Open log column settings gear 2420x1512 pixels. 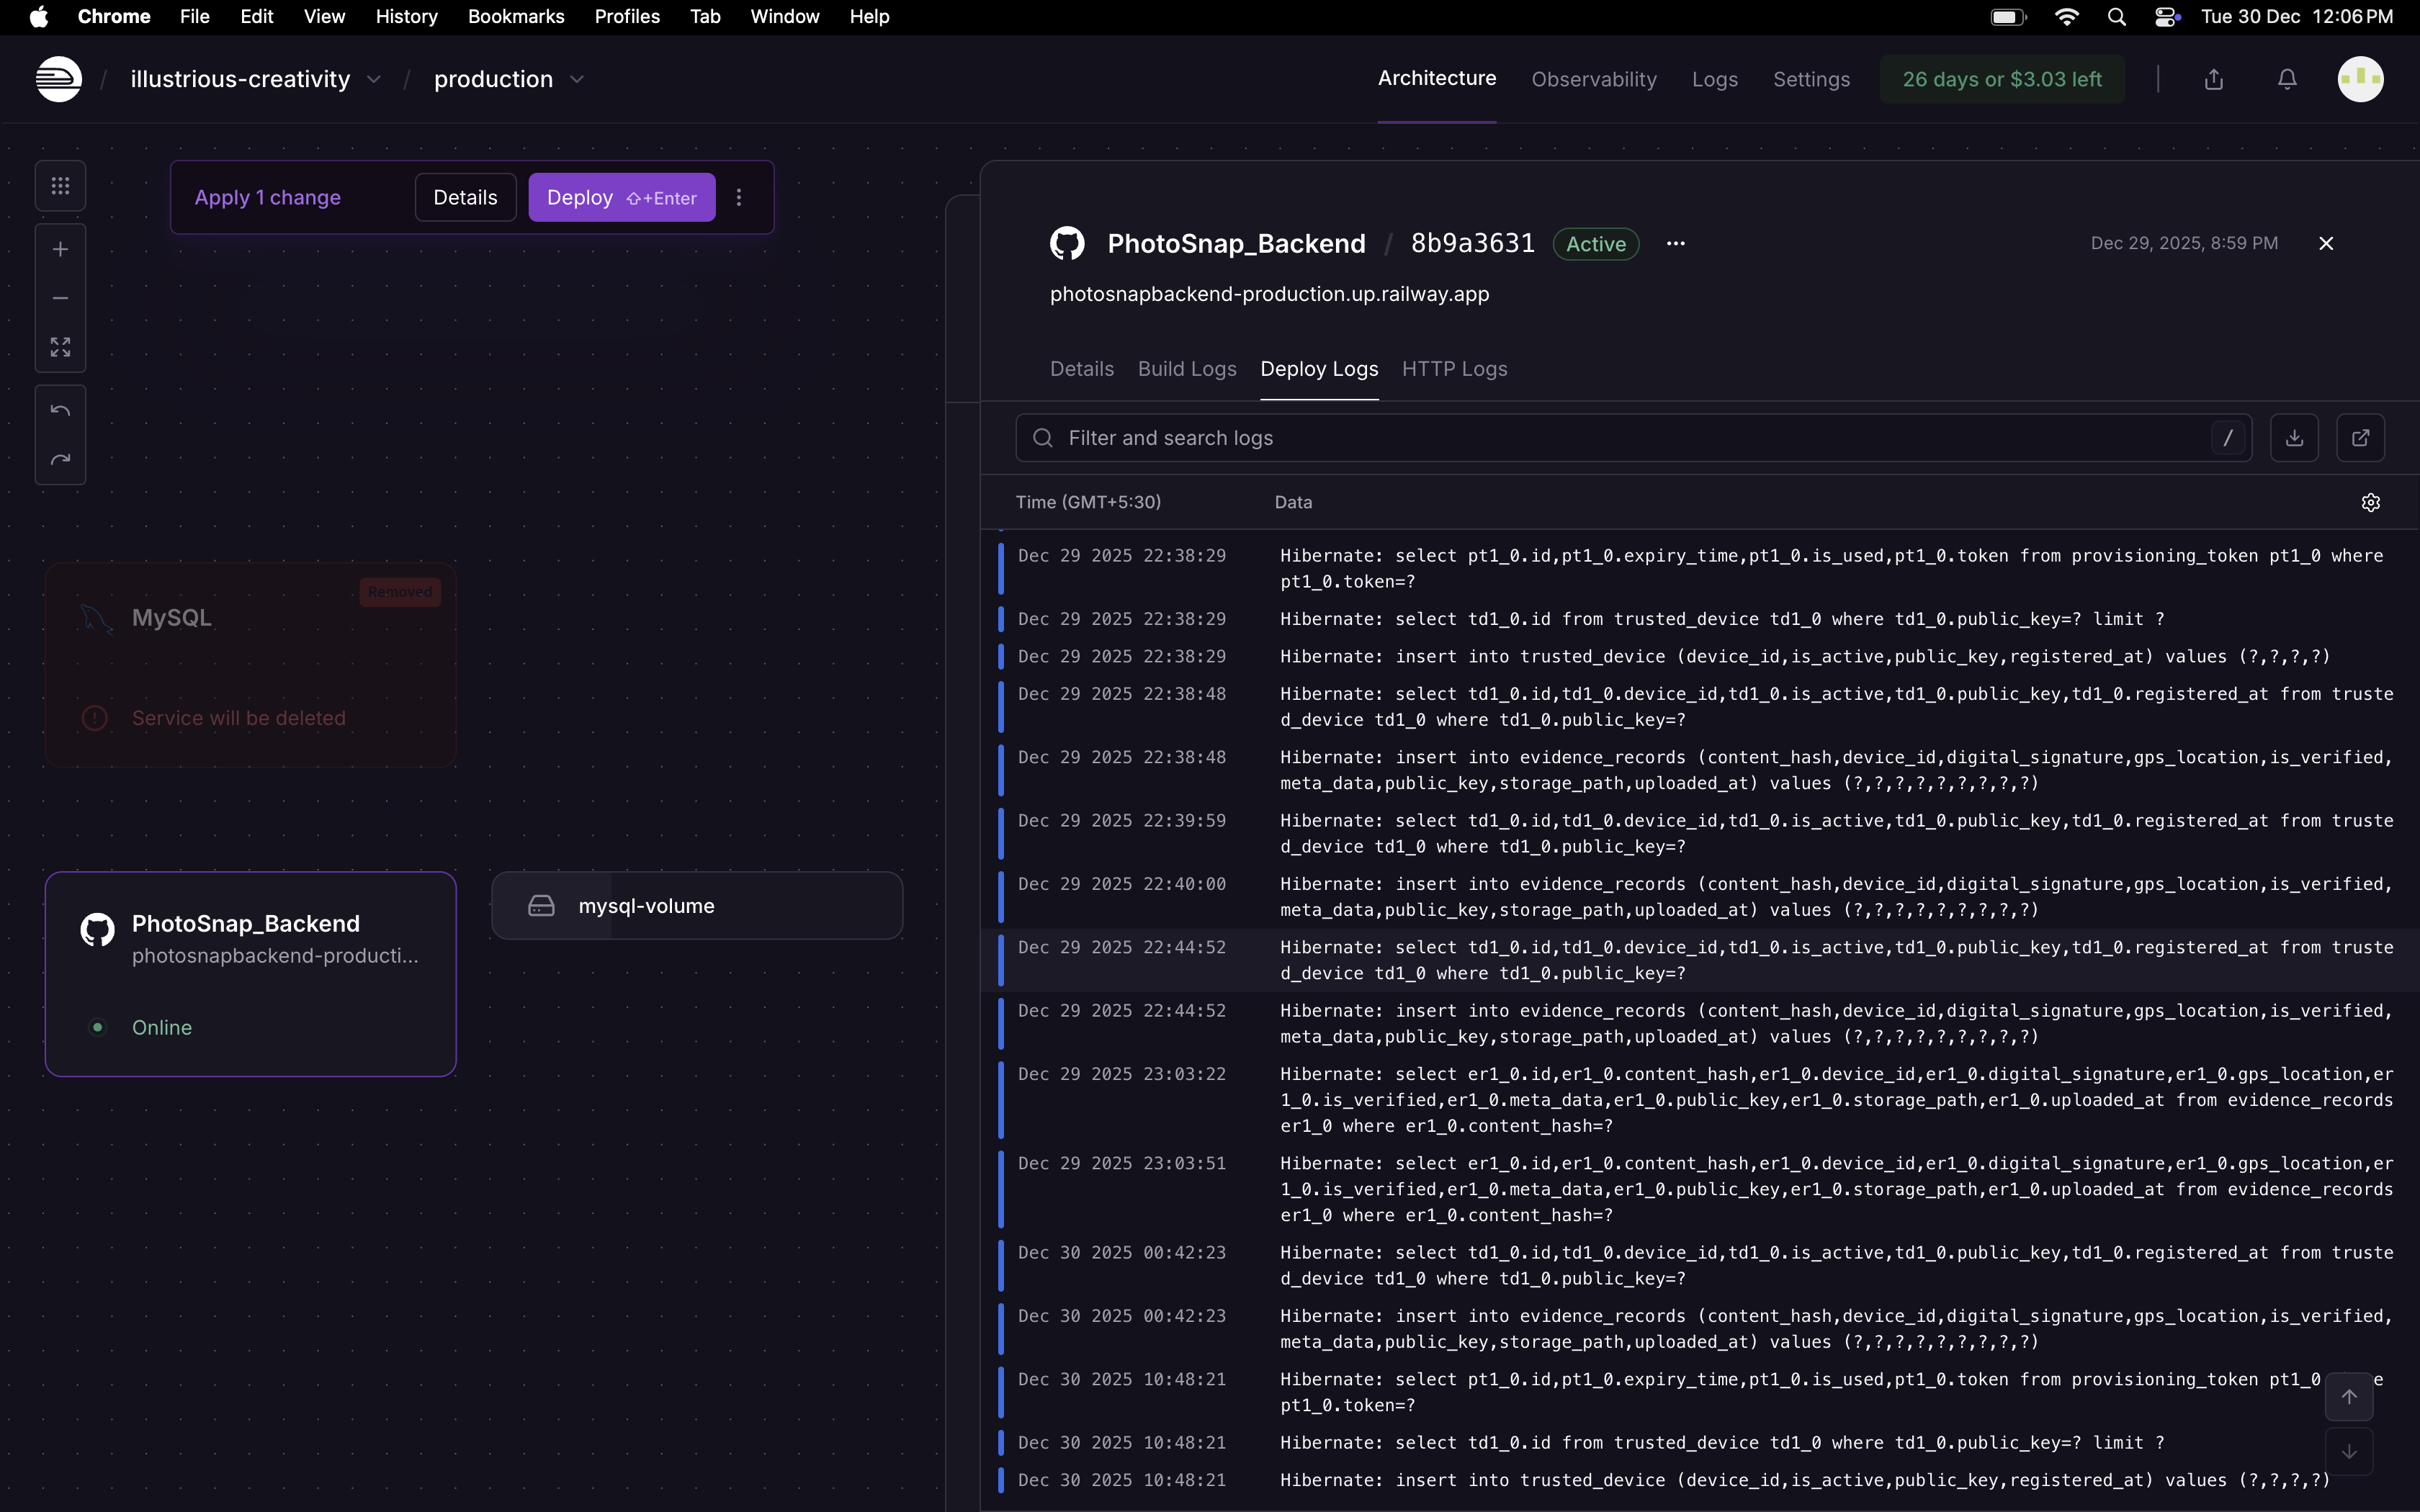(2370, 502)
